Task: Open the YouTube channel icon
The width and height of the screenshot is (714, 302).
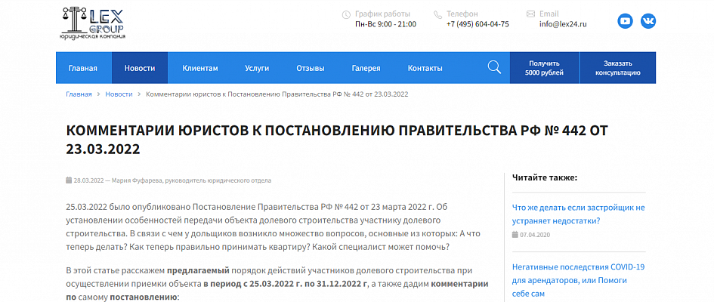Action: [x=625, y=21]
